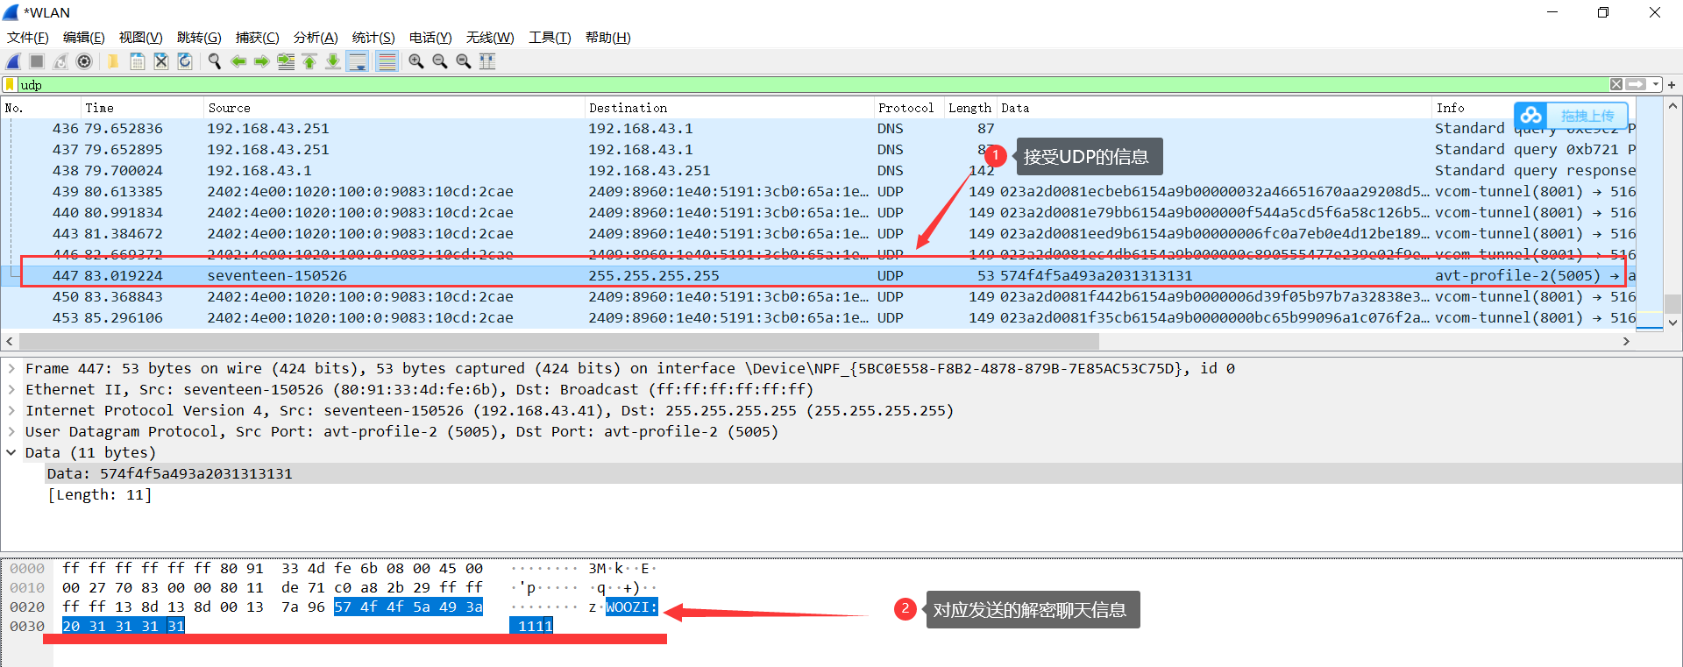Restart the current capture

60,61
